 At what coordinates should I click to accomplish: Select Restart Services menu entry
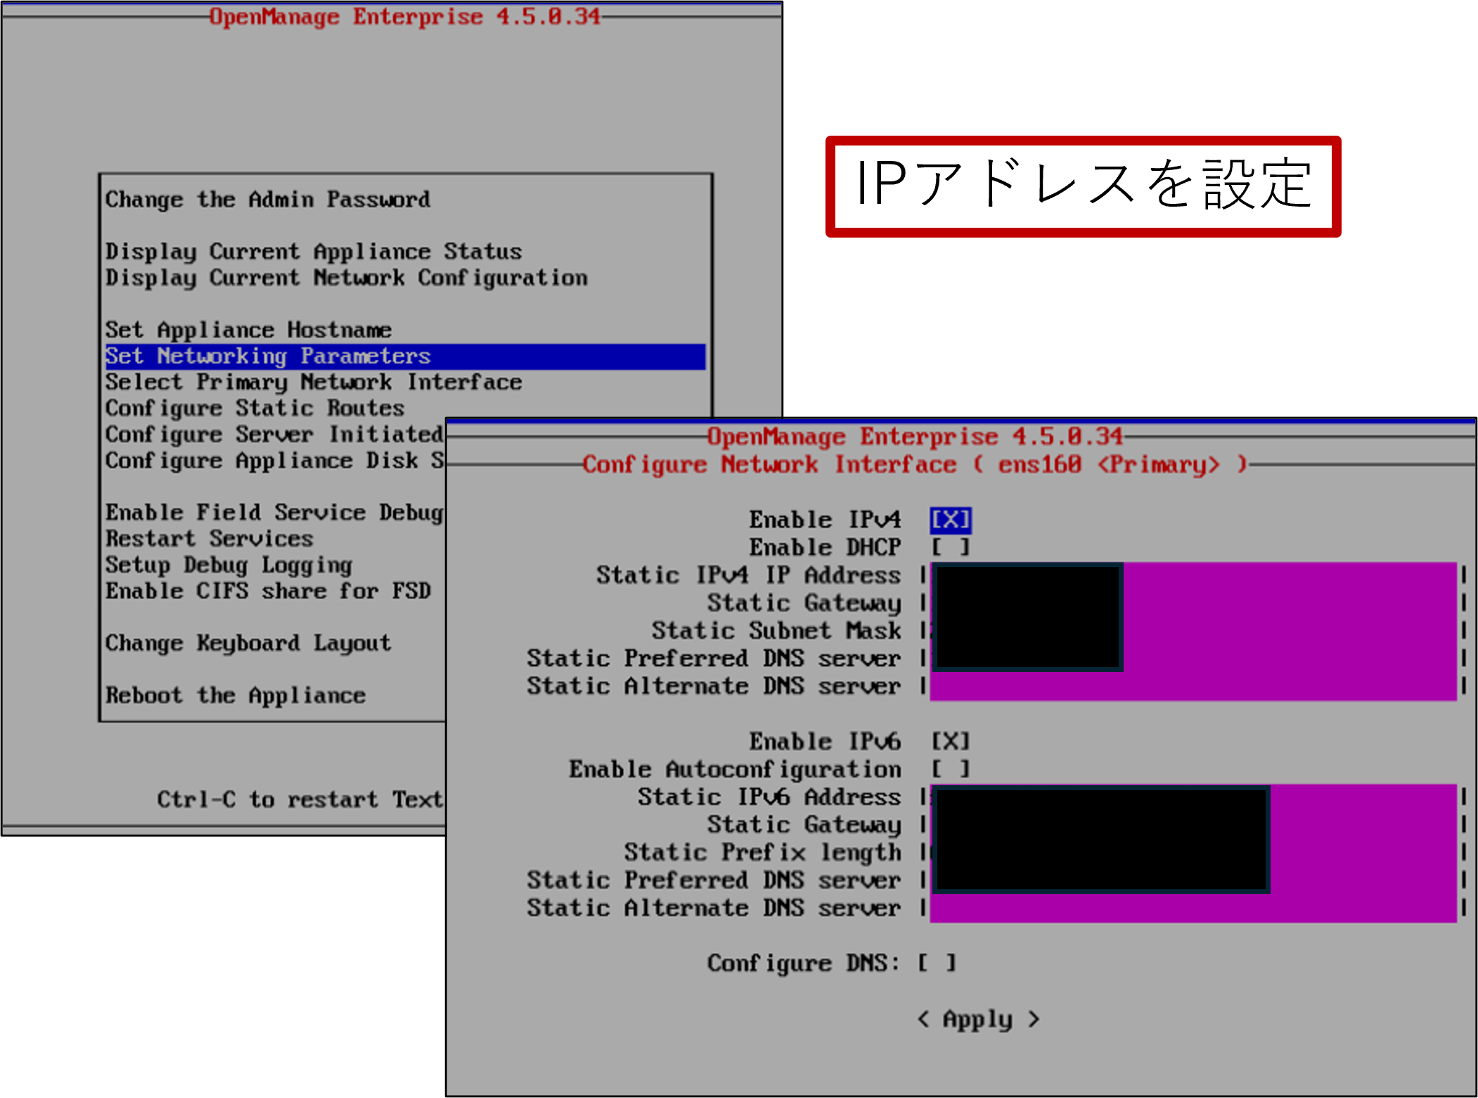coord(209,539)
